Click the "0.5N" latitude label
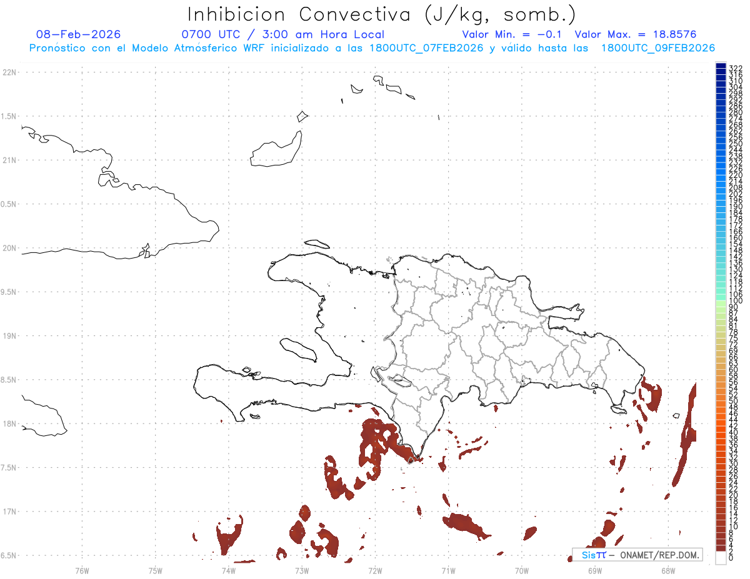The height and width of the screenshot is (579, 750). (9, 204)
